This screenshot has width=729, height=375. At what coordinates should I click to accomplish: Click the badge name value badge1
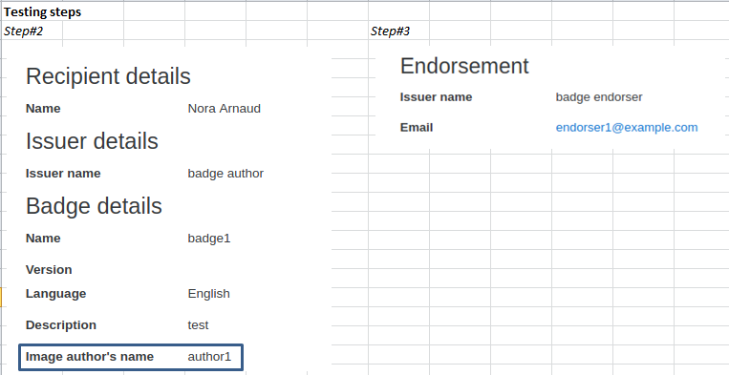pyautogui.click(x=208, y=239)
